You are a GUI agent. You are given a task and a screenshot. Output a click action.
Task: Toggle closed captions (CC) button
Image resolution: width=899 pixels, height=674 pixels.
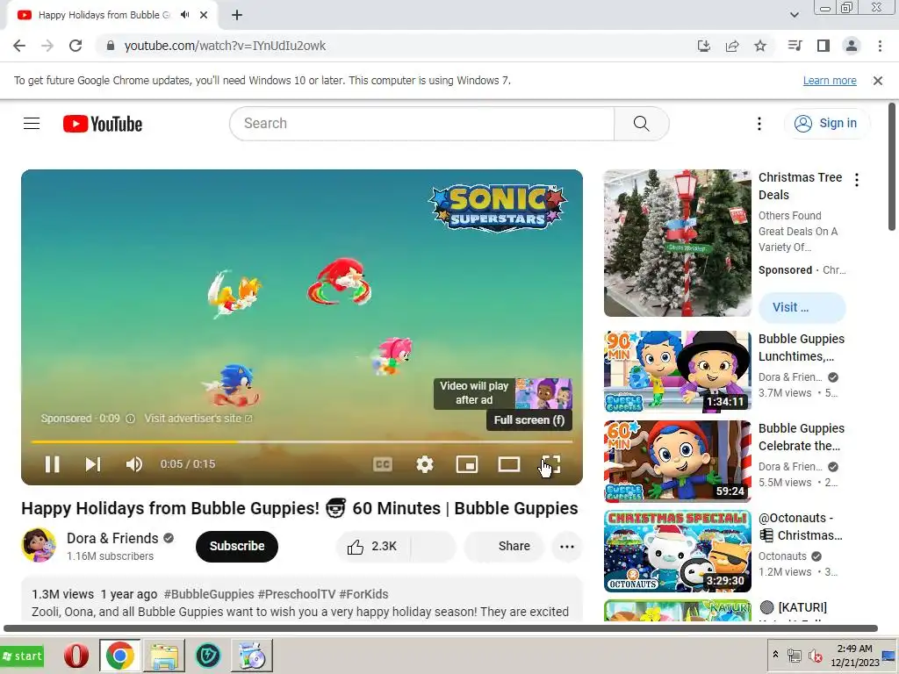383,464
